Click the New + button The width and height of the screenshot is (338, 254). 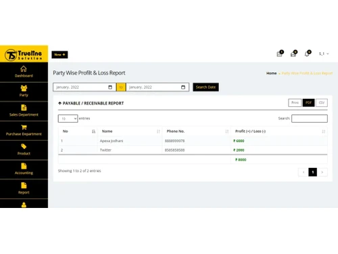(x=59, y=55)
